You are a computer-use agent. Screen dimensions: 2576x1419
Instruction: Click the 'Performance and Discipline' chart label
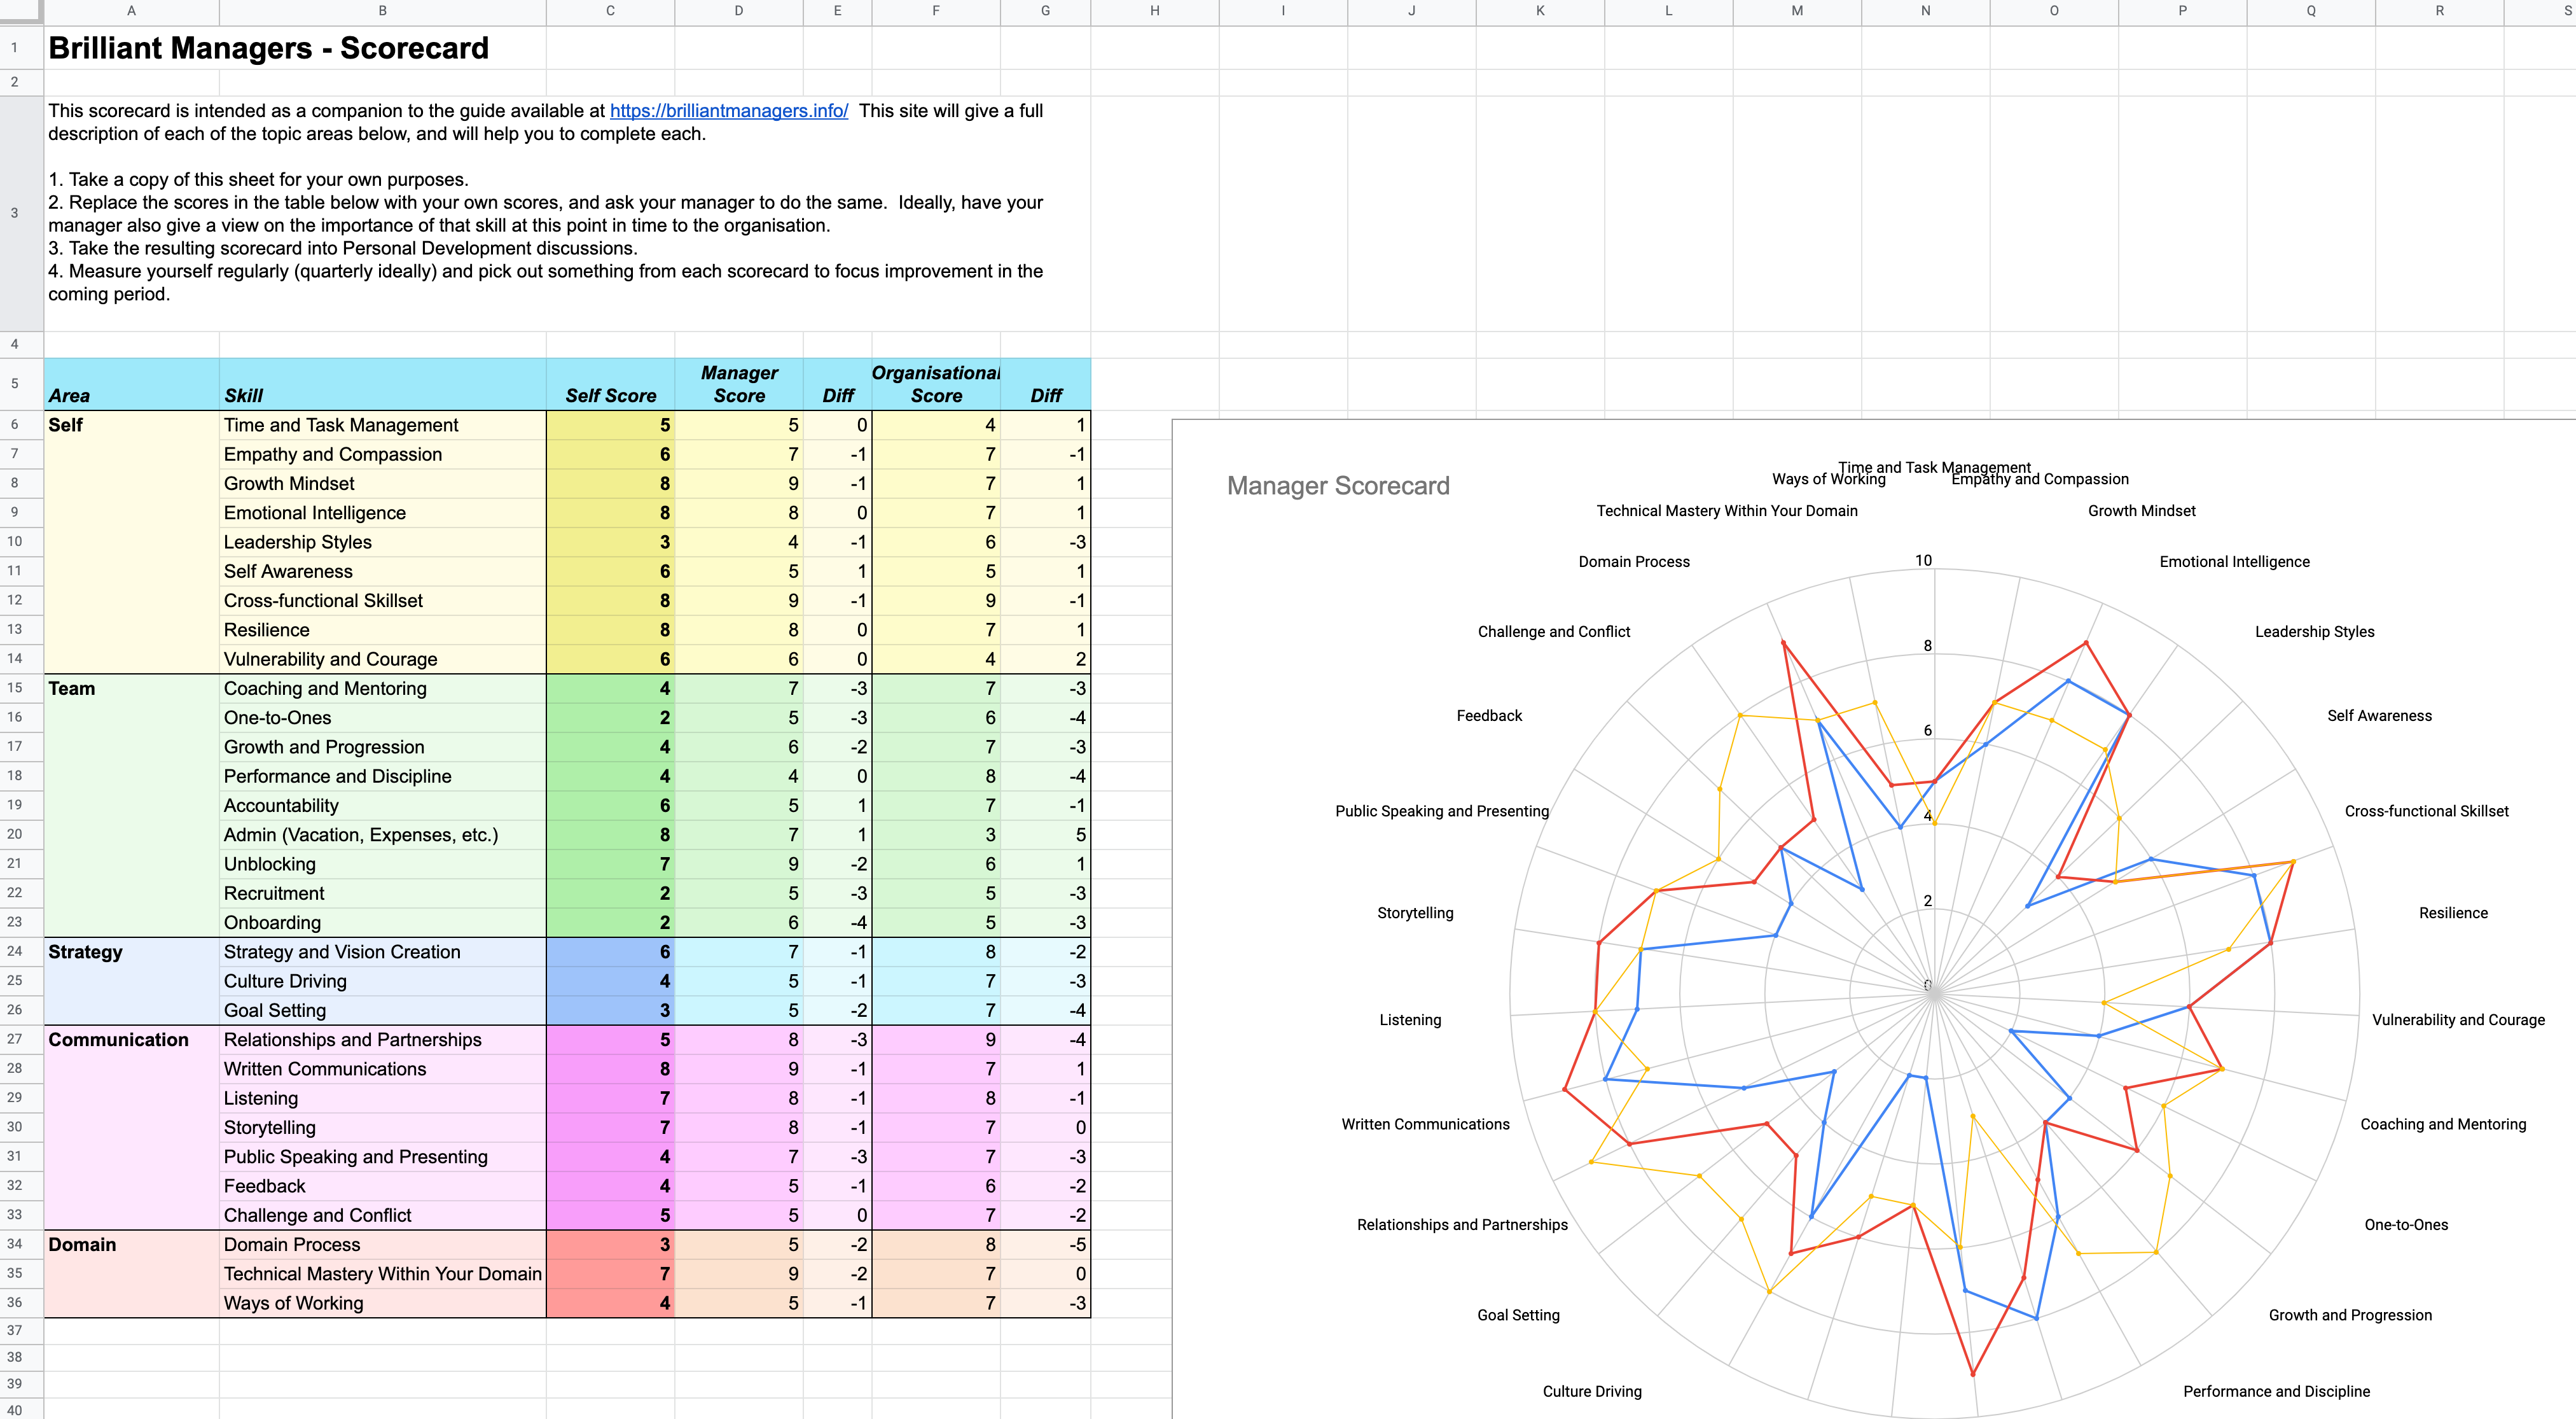pyautogui.click(x=2276, y=1391)
